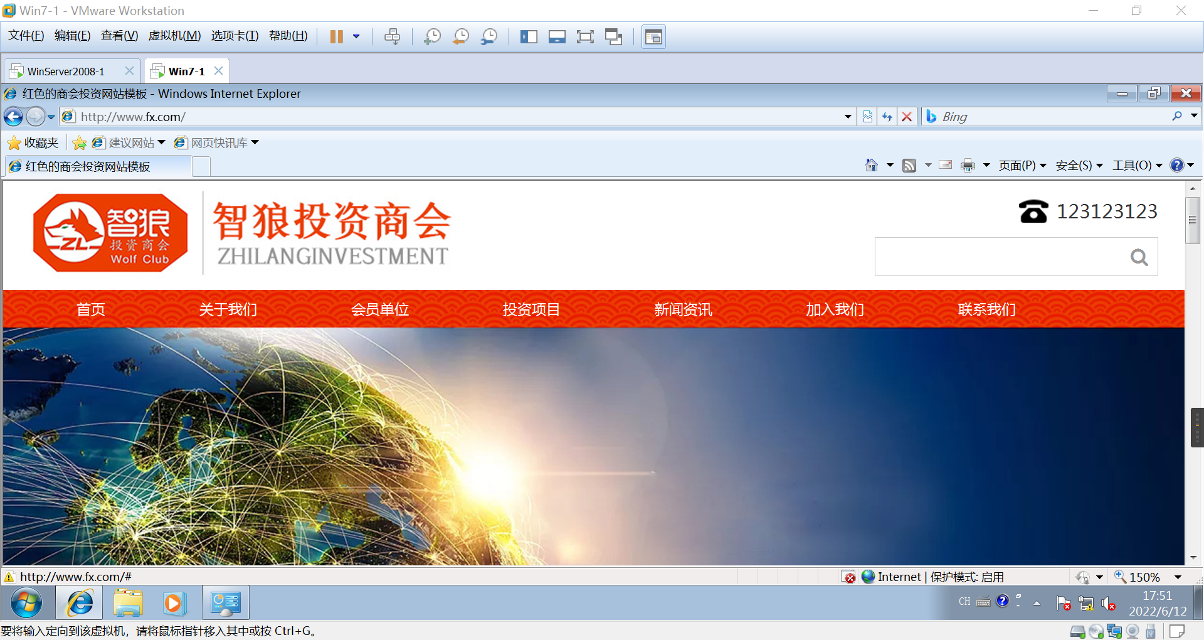
Task: Open Windows Media Player from the taskbar
Action: [x=174, y=604]
